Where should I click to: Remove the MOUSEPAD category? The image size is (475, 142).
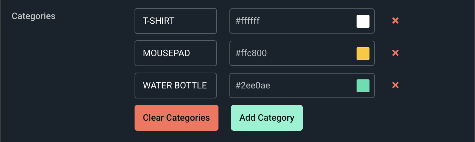395,53
